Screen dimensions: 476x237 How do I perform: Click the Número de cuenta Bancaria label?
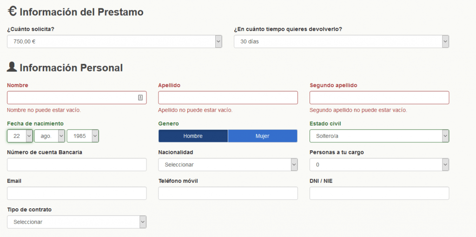click(x=45, y=152)
